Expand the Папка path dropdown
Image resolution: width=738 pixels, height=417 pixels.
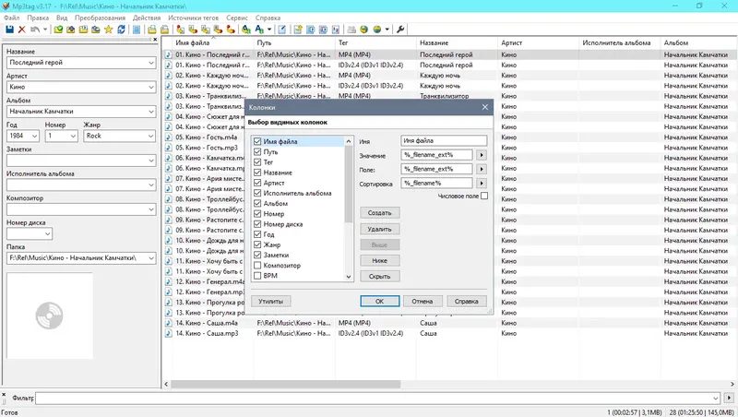click(x=151, y=258)
